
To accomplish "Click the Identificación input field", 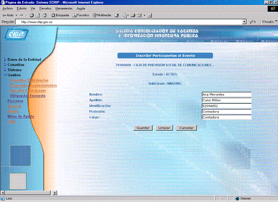I will (226, 106).
